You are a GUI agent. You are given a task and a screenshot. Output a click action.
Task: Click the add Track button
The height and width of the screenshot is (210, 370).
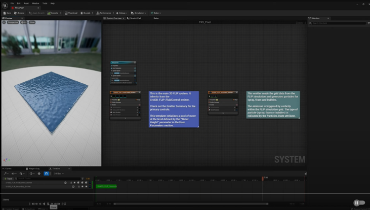pyautogui.click(x=9, y=179)
